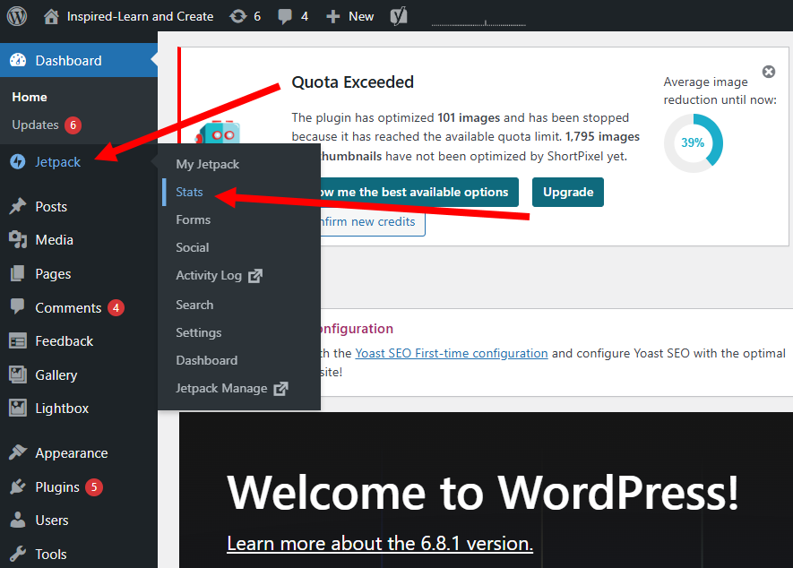Open the Feedback menu
Viewport: 793px width, 568px height.
(x=65, y=341)
